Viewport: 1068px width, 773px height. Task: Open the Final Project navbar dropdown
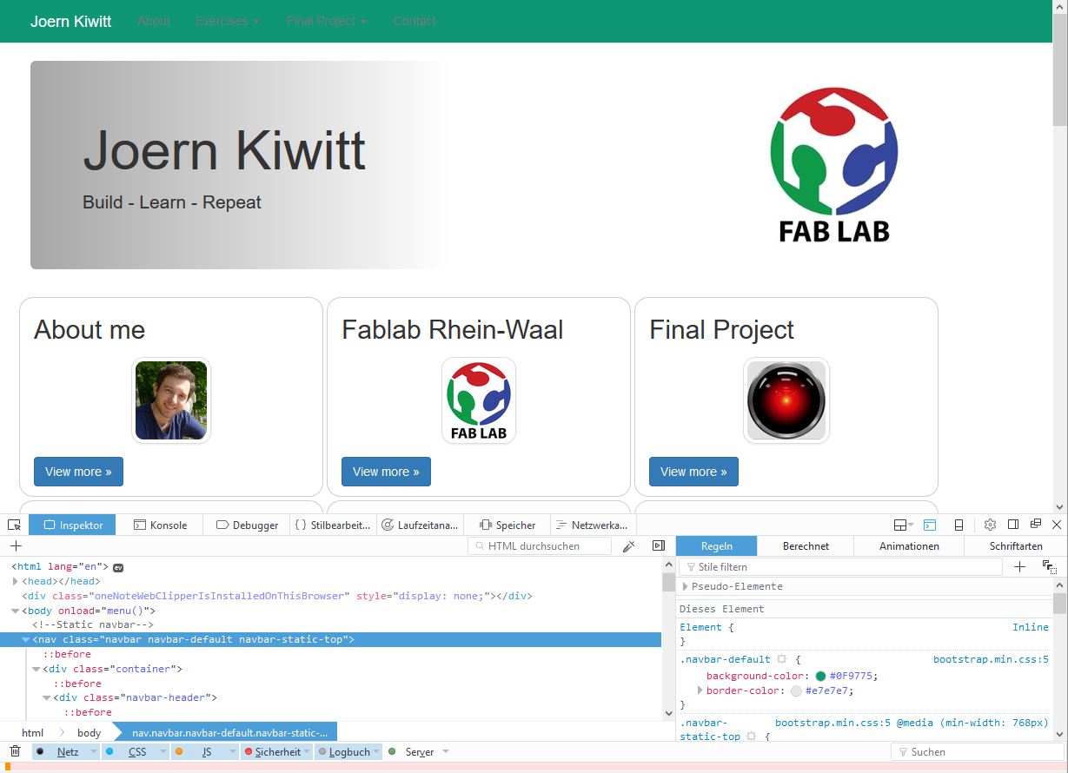pos(326,21)
